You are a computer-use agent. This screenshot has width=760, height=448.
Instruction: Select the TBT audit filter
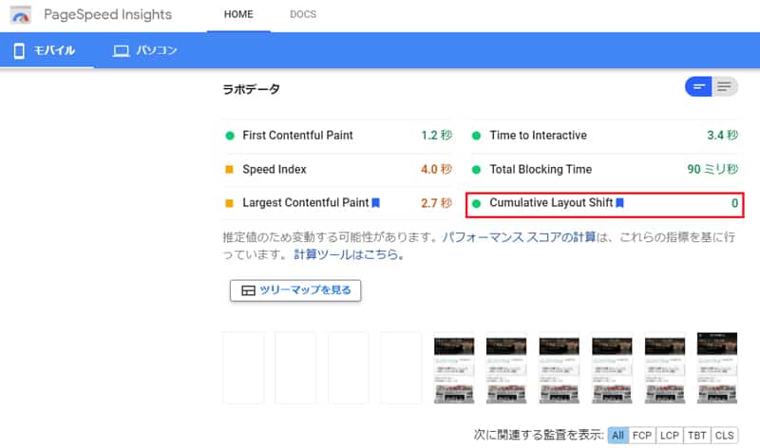coord(697,436)
